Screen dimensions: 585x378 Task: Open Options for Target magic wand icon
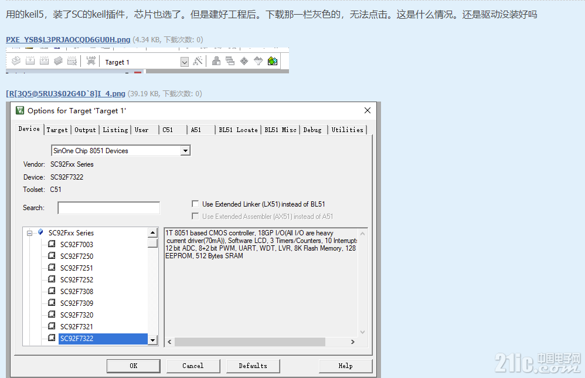(198, 61)
